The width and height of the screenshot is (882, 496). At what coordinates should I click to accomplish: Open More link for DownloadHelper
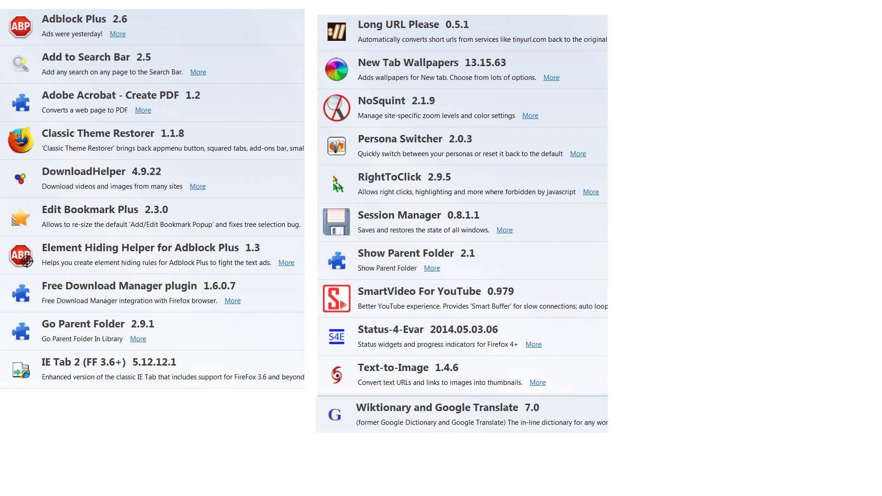tap(198, 186)
